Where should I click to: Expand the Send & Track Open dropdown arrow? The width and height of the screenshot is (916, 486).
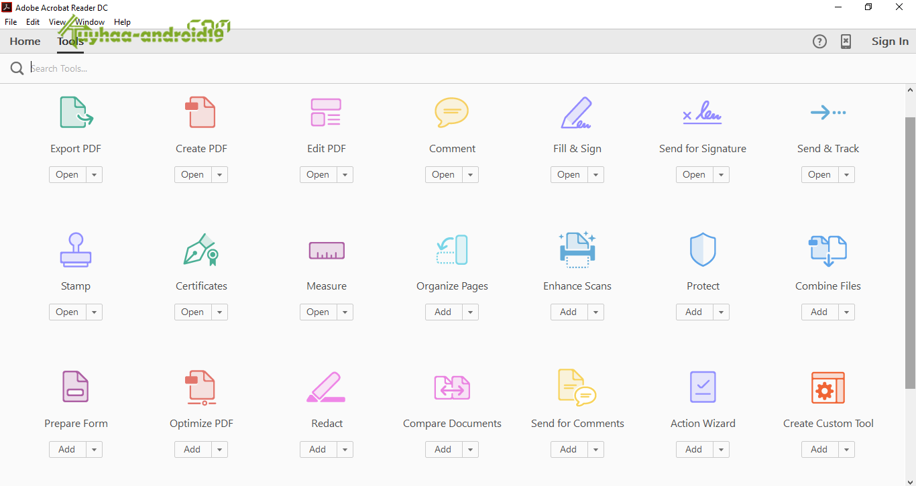[846, 175]
